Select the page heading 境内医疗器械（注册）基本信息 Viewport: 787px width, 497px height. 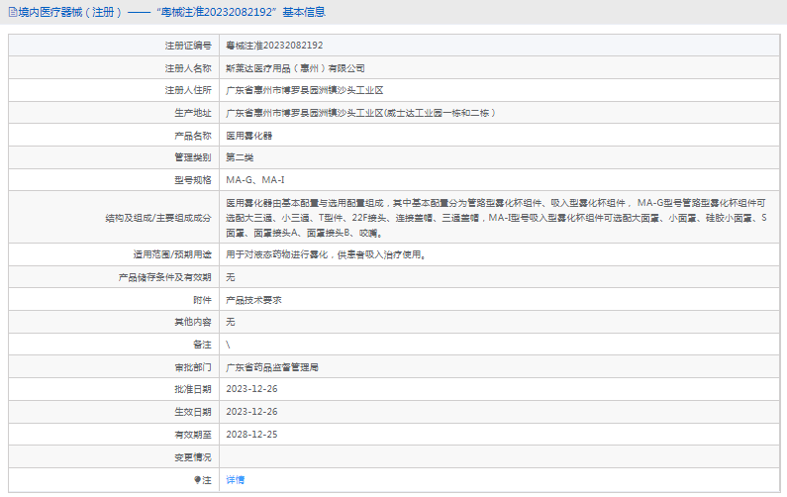pos(171,12)
